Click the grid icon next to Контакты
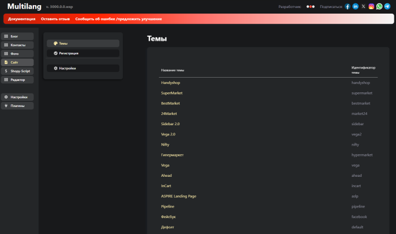Viewport: 396px width, 234px height. pos(6,45)
